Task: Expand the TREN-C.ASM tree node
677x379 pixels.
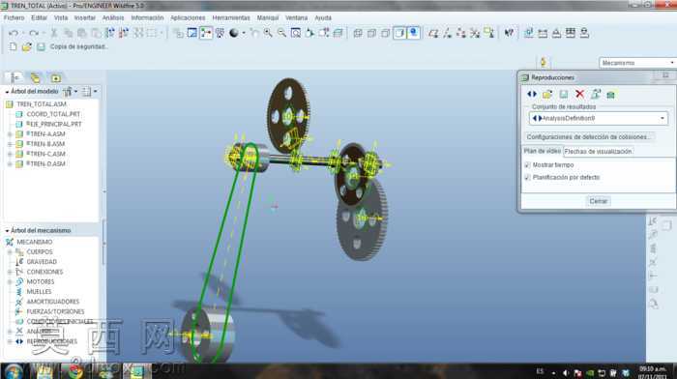Action: 10,154
